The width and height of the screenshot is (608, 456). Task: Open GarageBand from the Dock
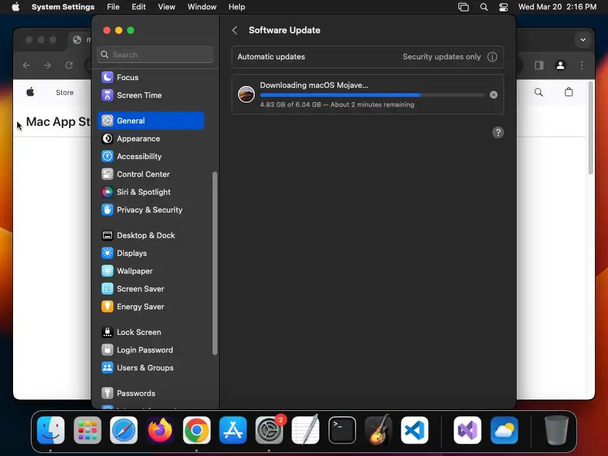point(378,430)
